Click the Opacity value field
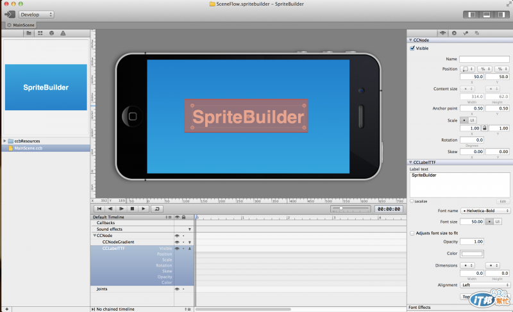The image size is (513, 312). [472, 242]
